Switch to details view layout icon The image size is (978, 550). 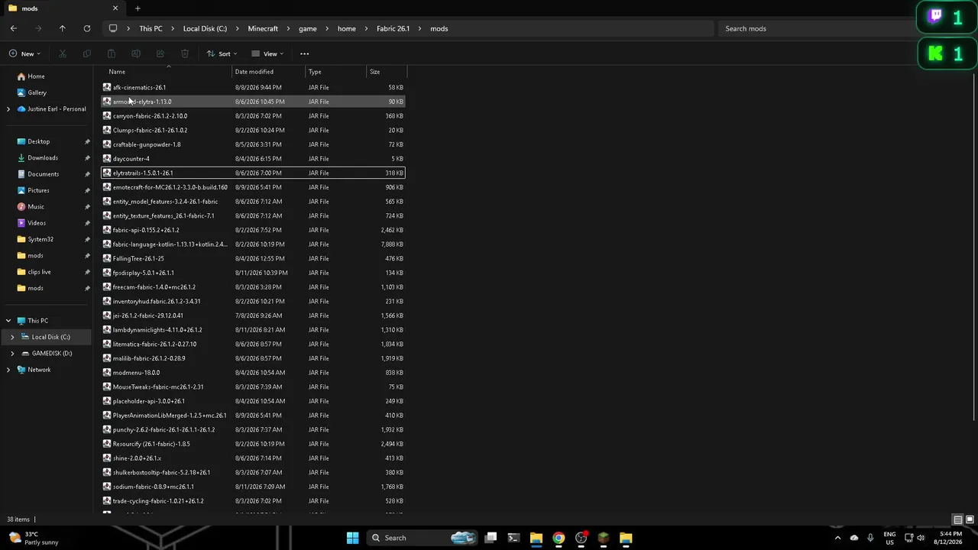tap(957, 519)
